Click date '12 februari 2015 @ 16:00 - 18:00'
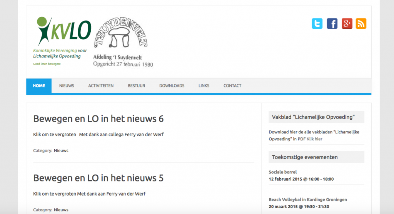394x214 pixels. pyautogui.click(x=301, y=179)
